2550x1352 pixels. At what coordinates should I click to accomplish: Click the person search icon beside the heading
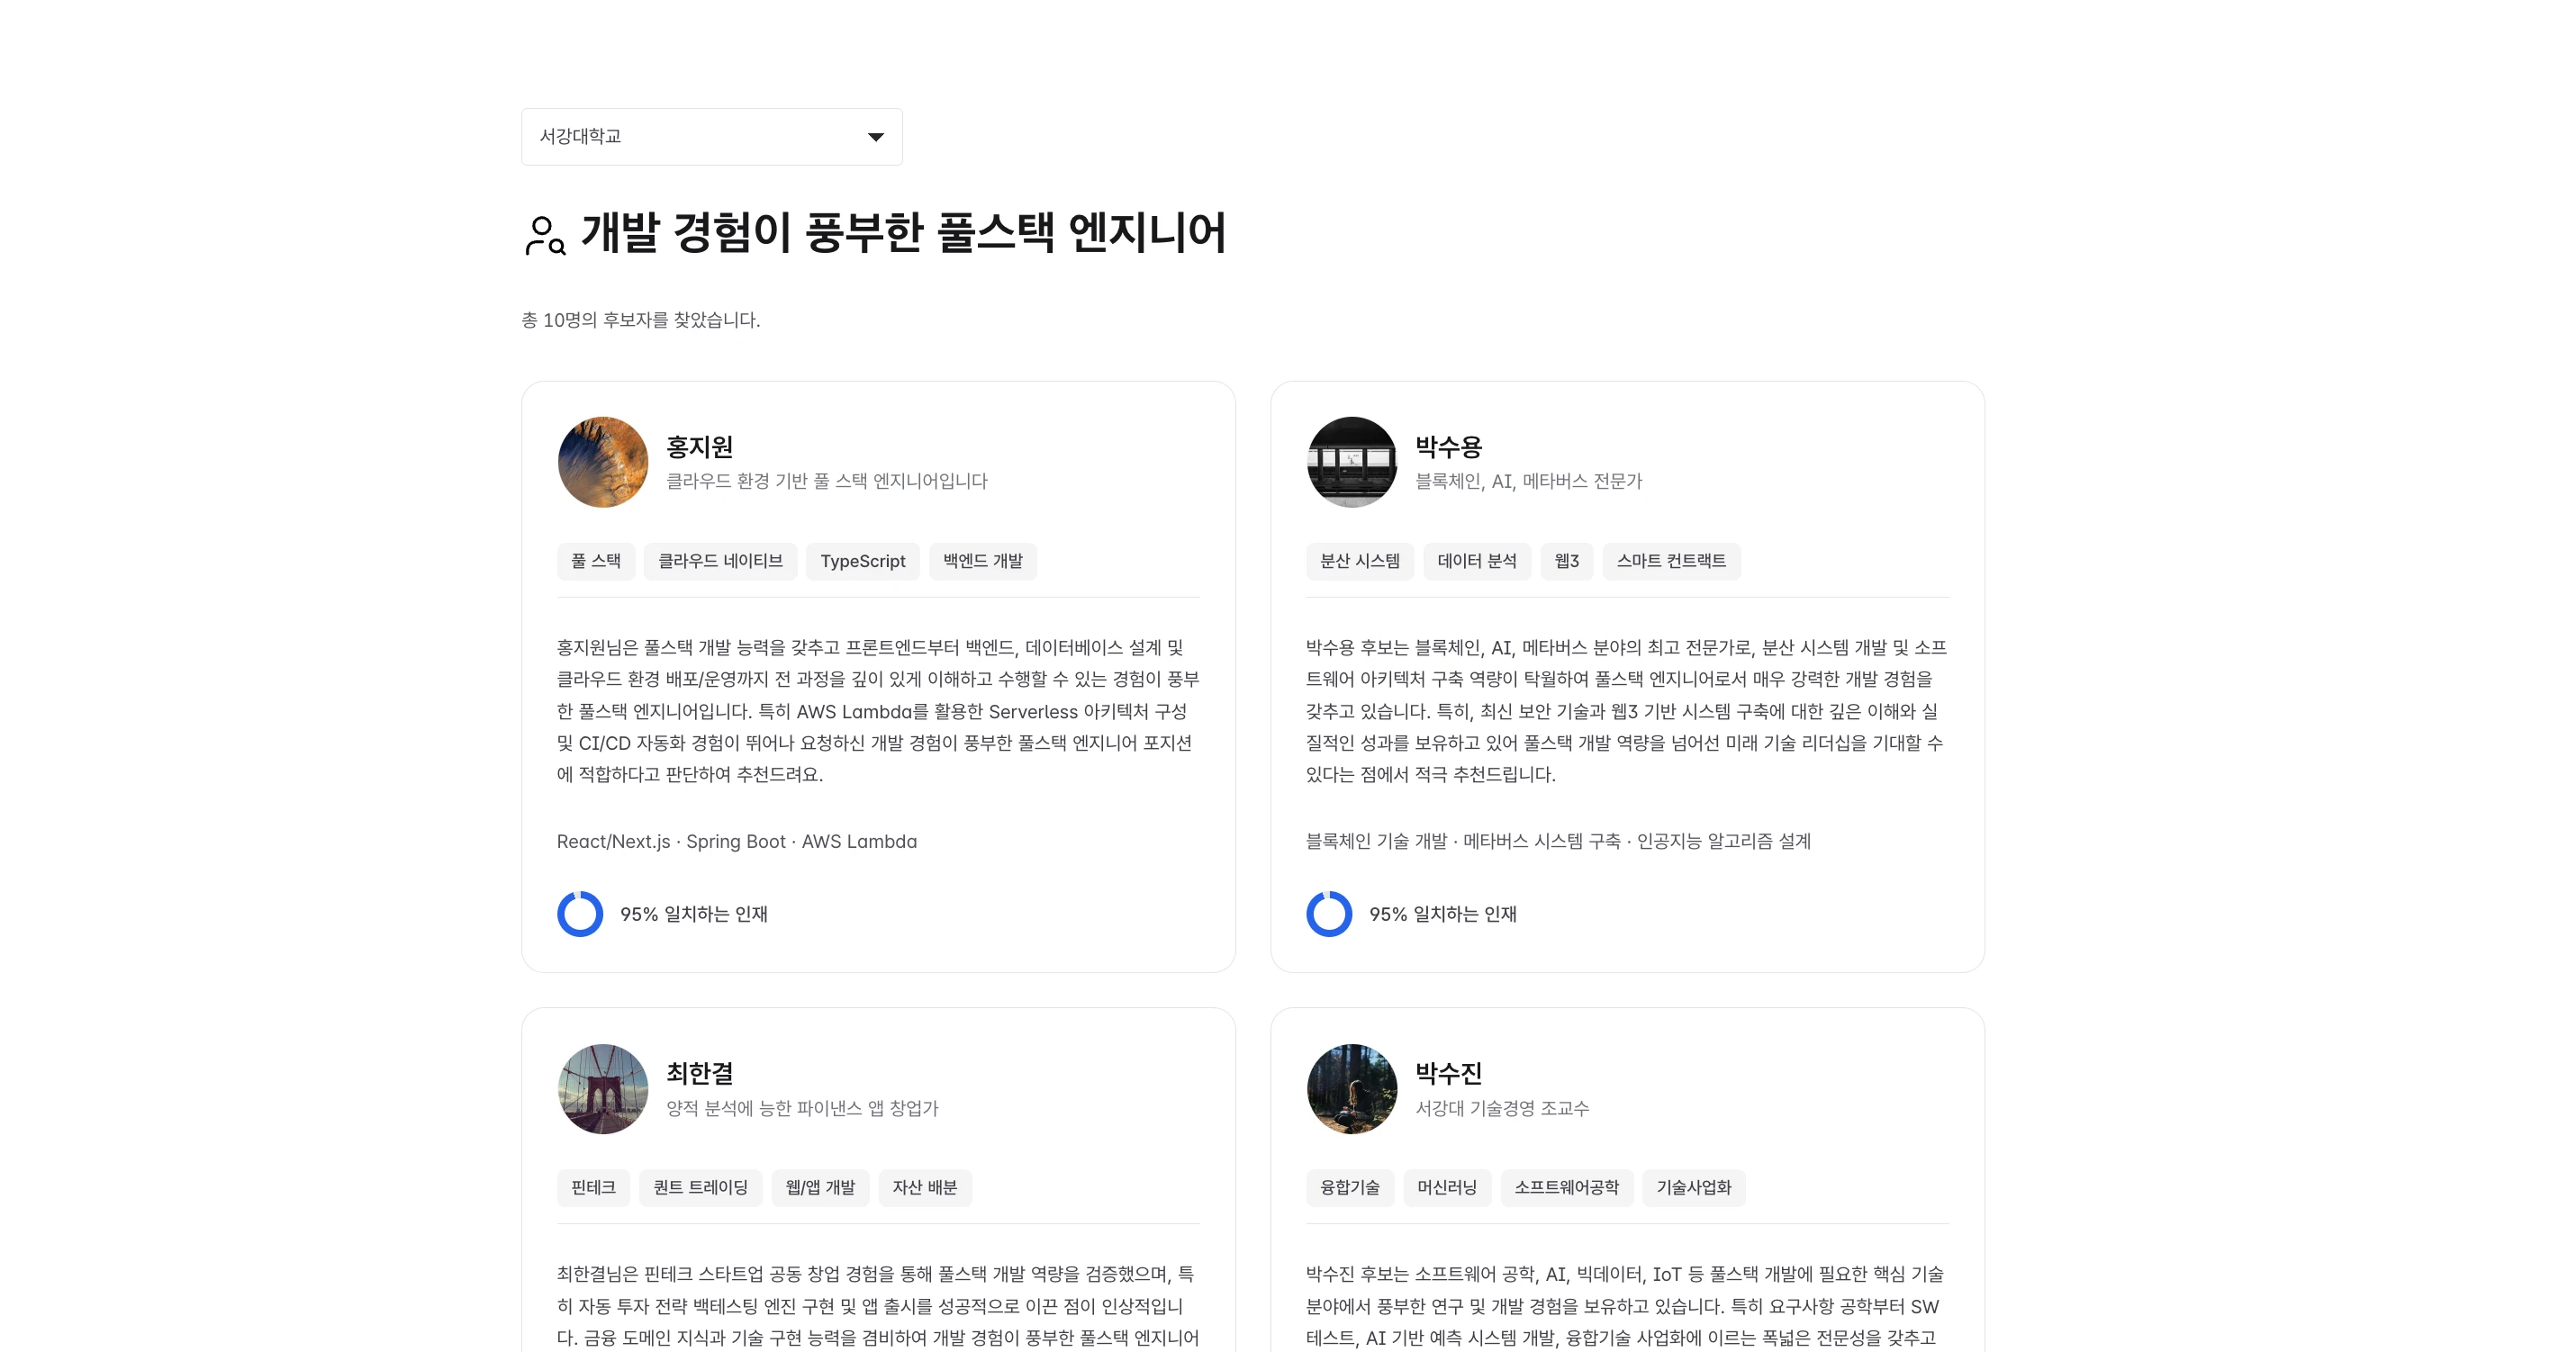click(545, 236)
